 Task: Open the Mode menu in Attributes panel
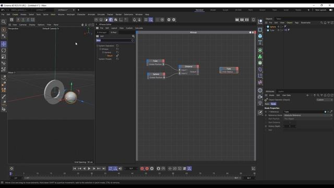(x=271, y=95)
